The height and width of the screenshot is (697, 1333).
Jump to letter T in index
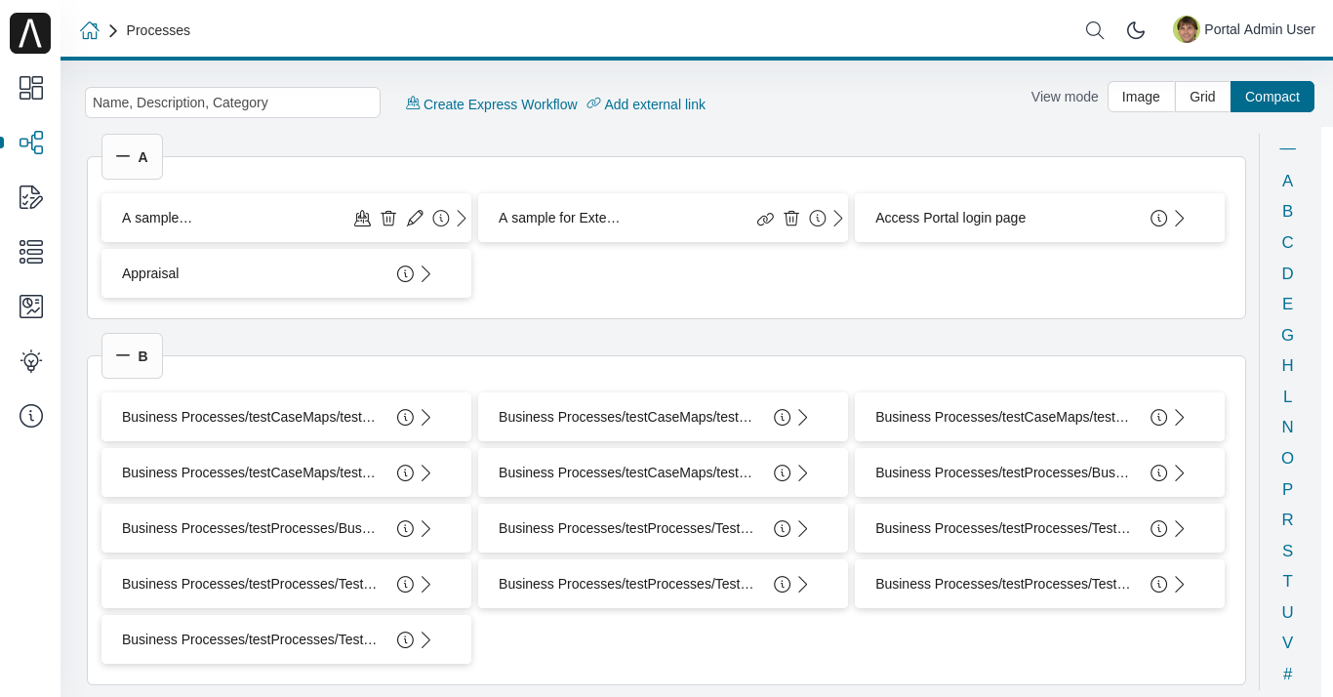tap(1287, 581)
